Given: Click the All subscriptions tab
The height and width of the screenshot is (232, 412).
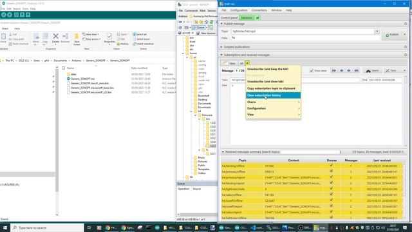Looking at the screenshot, I should click(241, 63).
